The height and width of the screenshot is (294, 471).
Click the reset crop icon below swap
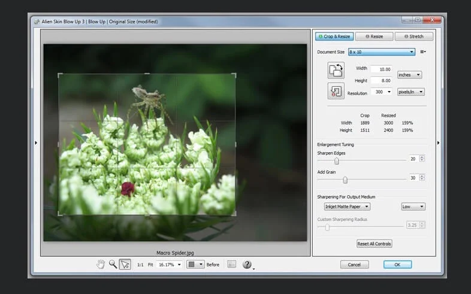pyautogui.click(x=336, y=91)
